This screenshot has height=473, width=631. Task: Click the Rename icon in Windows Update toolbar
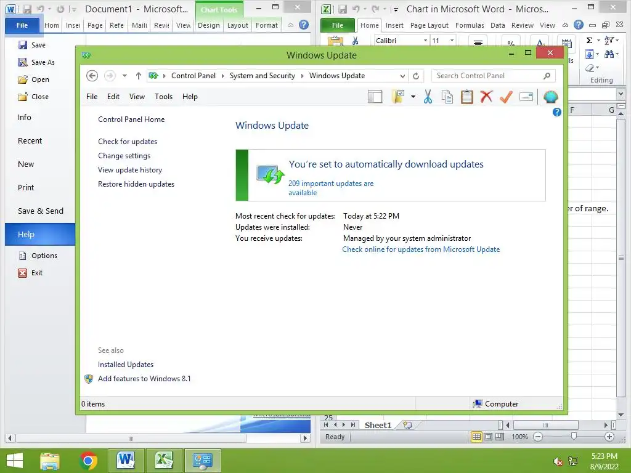pyautogui.click(x=526, y=97)
